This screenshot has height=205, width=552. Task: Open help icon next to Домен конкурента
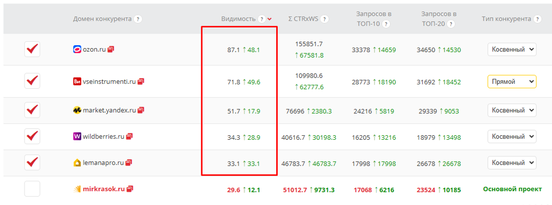click(138, 19)
